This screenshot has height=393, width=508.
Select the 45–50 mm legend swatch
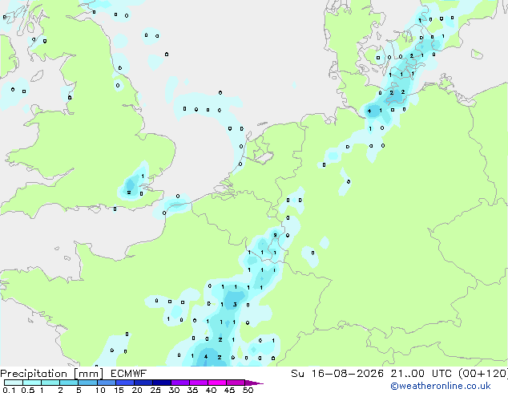pyautogui.click(x=236, y=383)
